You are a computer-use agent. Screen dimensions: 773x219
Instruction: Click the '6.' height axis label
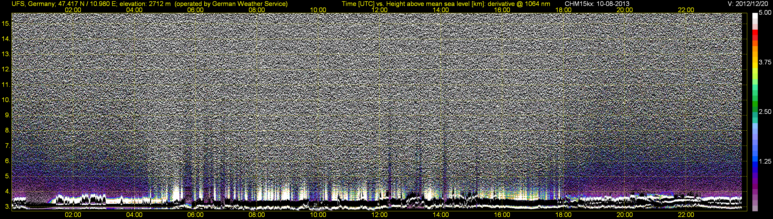8,161
